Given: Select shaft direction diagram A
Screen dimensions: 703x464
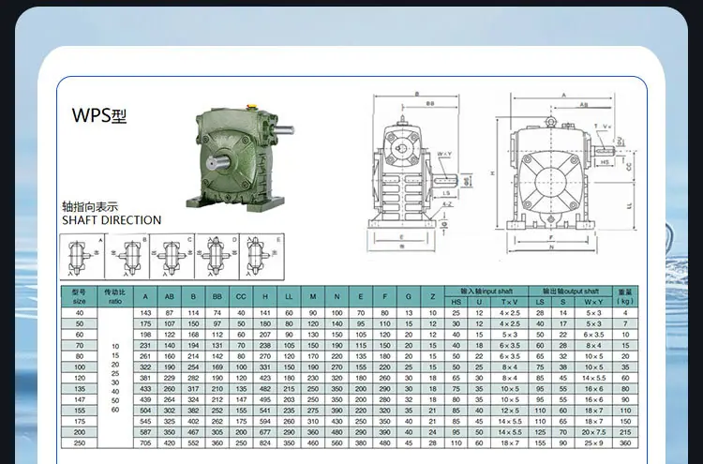Looking at the screenshot, I should [x=82, y=257].
